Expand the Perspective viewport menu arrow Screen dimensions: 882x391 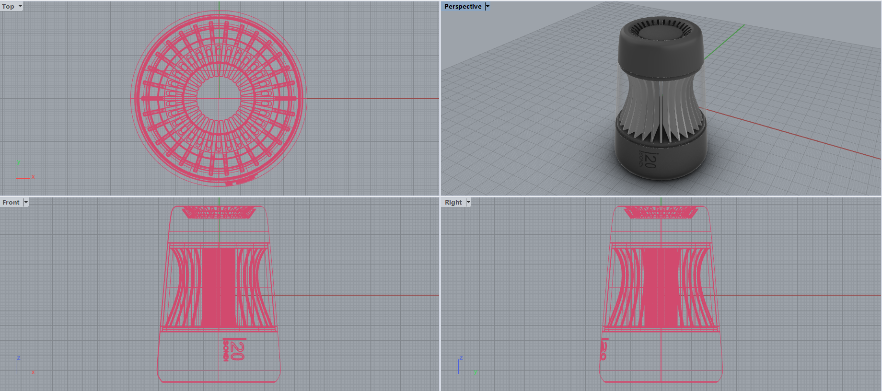pyautogui.click(x=487, y=6)
